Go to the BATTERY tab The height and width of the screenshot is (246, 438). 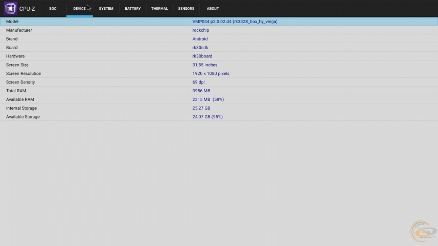tap(132, 9)
